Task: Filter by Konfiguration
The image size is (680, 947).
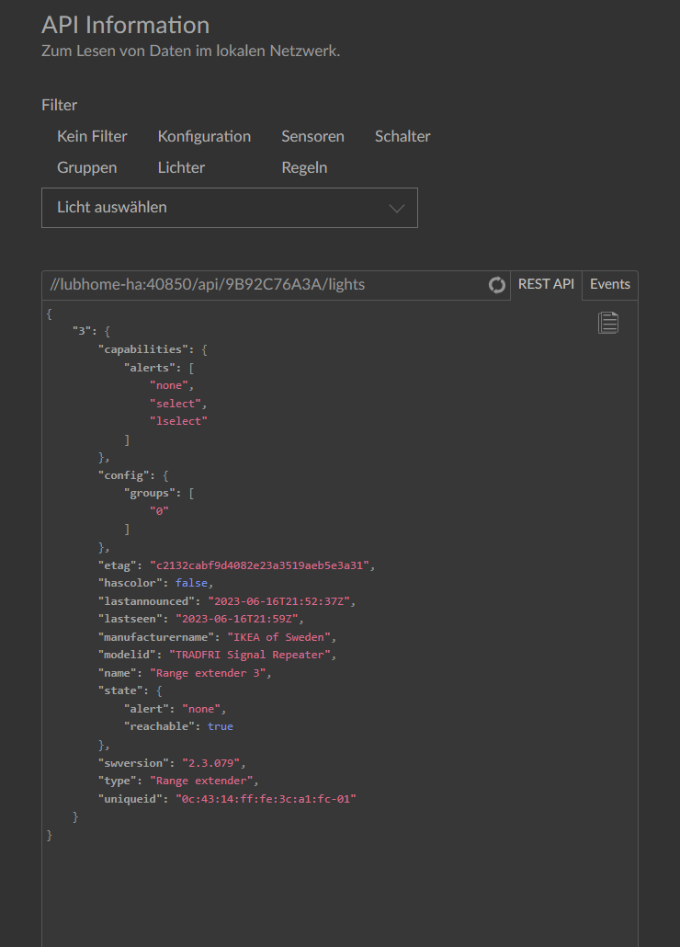Action: click(204, 136)
